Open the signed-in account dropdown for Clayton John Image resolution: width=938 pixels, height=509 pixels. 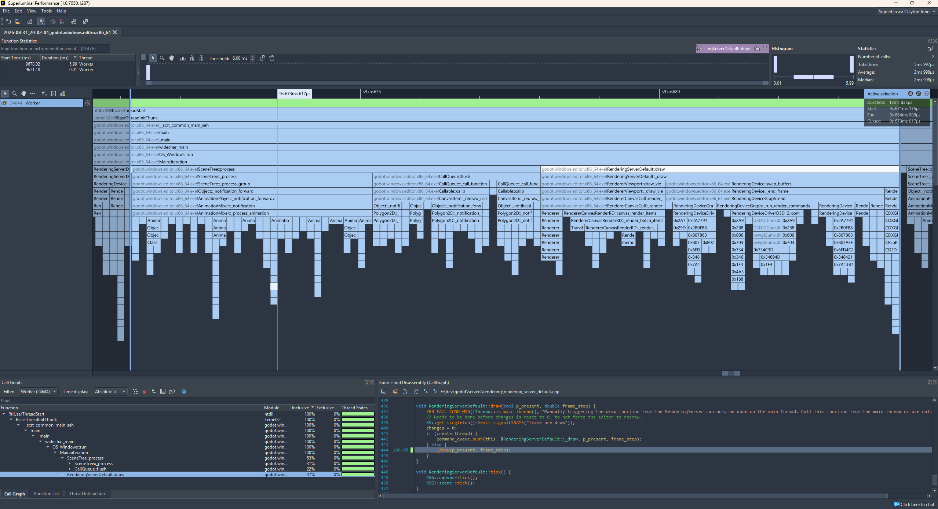907,12
